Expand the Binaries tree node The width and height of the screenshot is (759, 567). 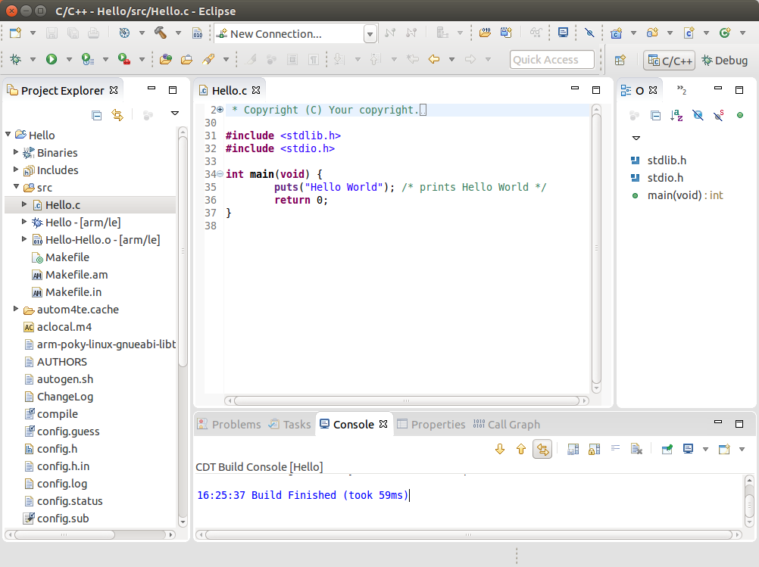click(17, 153)
